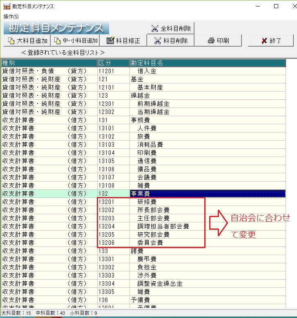The width and height of the screenshot is (297, 318).
Task: Click the 全科目削除 scissors button
Action: point(170,28)
